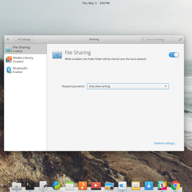Expand the Request password dropdown
The image size is (192, 192).
pyautogui.click(x=128, y=86)
